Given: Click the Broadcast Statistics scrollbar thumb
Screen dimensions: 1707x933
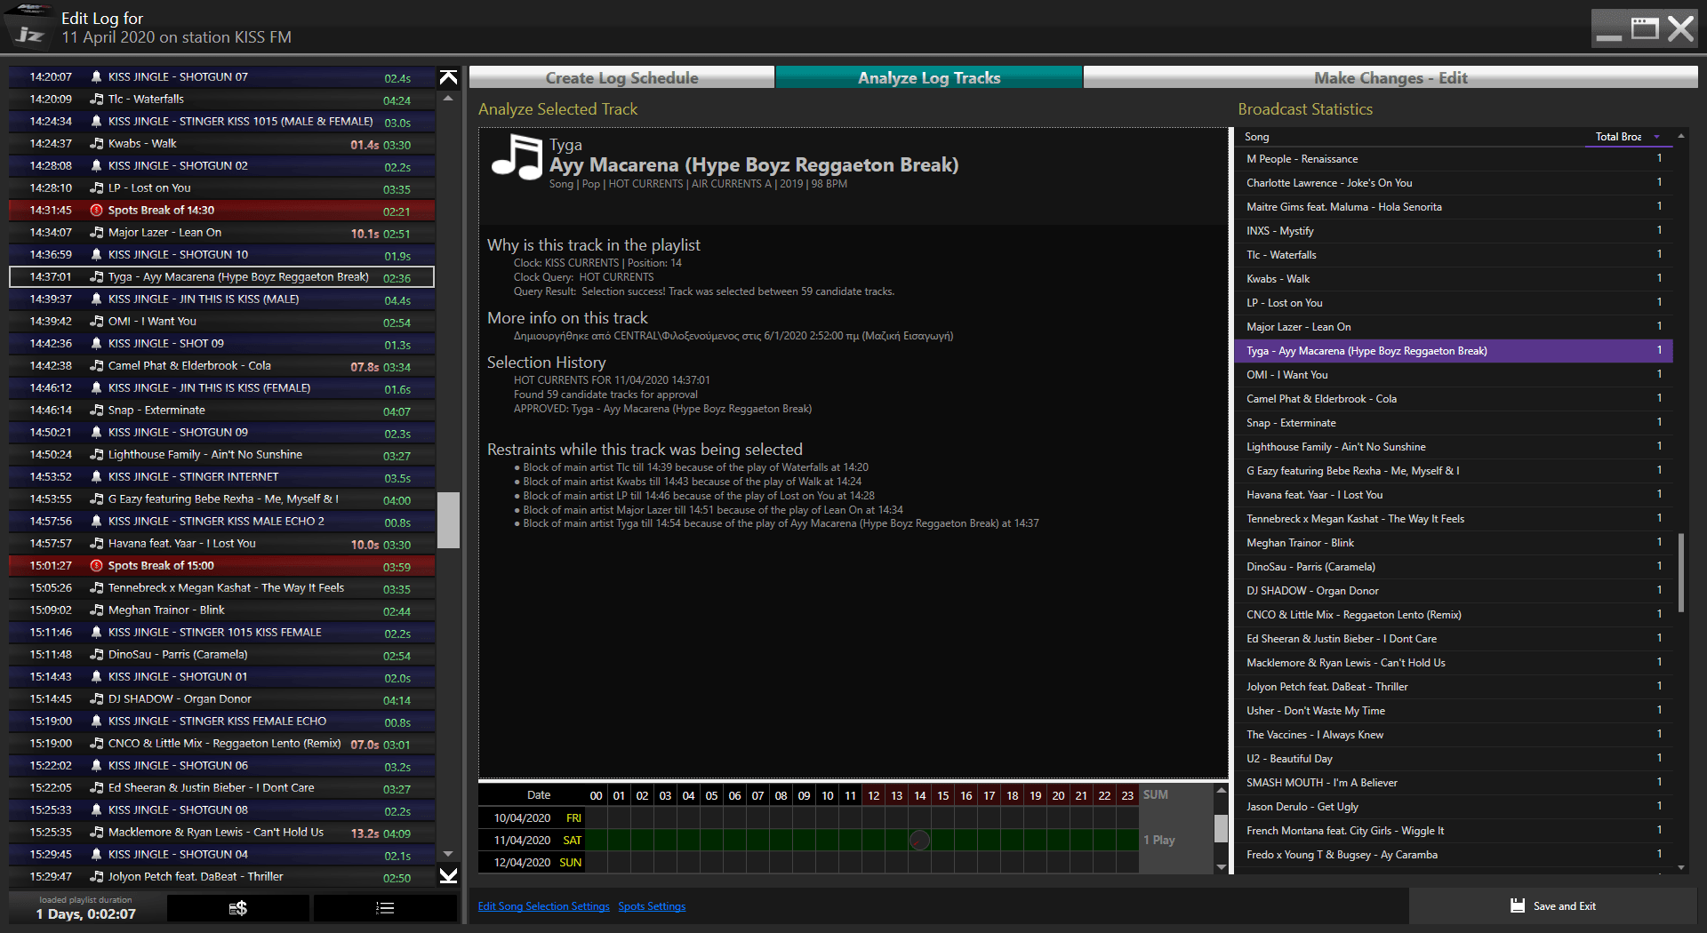Looking at the screenshot, I should (x=1681, y=572).
